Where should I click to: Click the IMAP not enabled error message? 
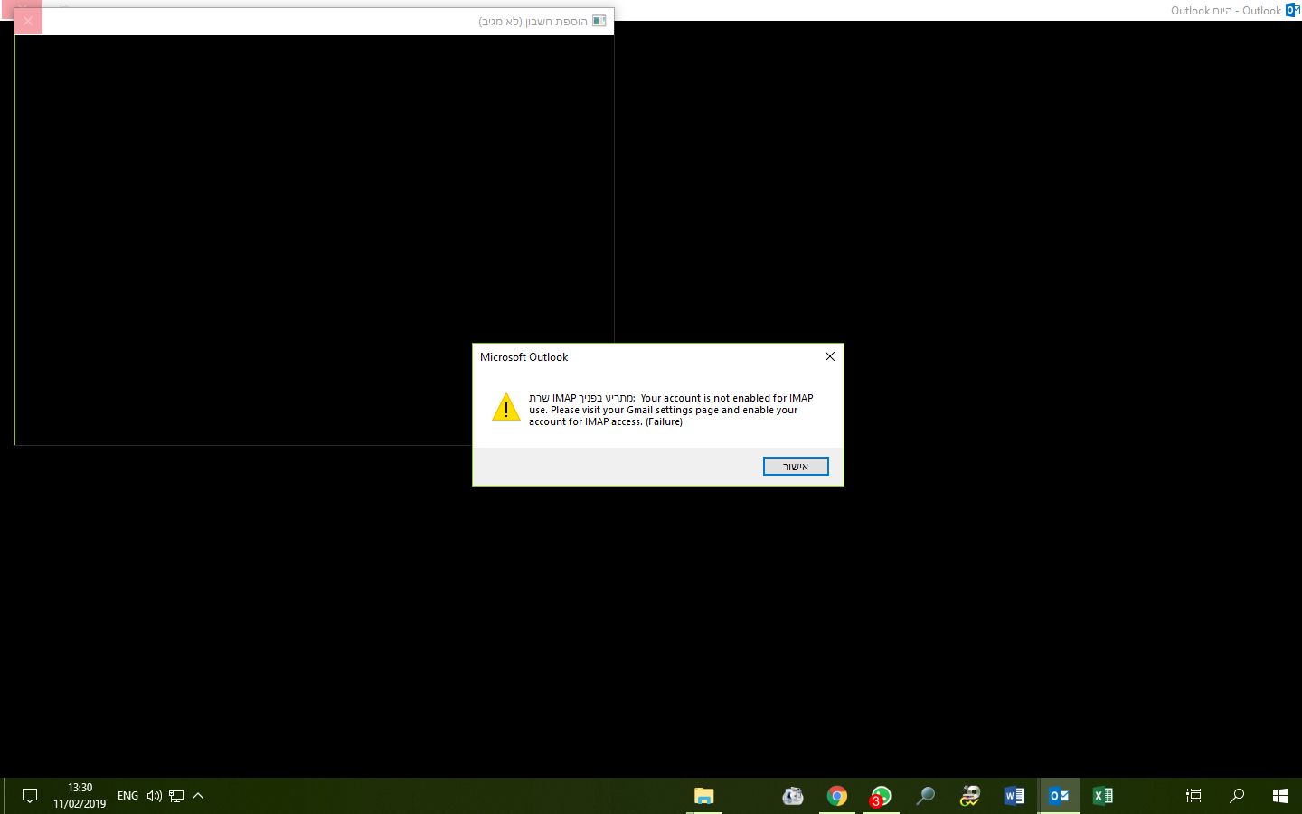671,410
